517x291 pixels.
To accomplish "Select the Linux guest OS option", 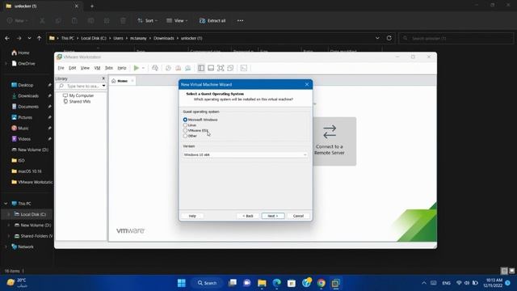I will [x=185, y=125].
